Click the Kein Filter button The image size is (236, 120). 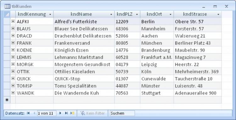pyautogui.click(x=93, y=113)
